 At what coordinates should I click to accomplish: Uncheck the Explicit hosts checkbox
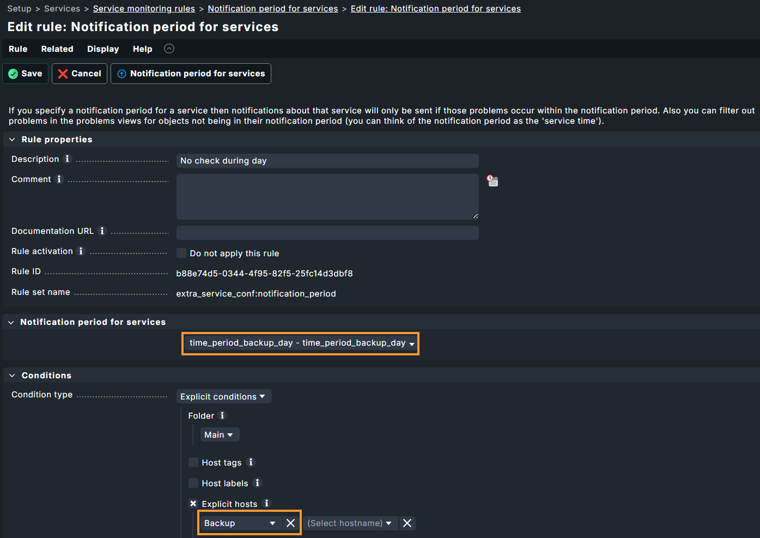[x=193, y=504]
